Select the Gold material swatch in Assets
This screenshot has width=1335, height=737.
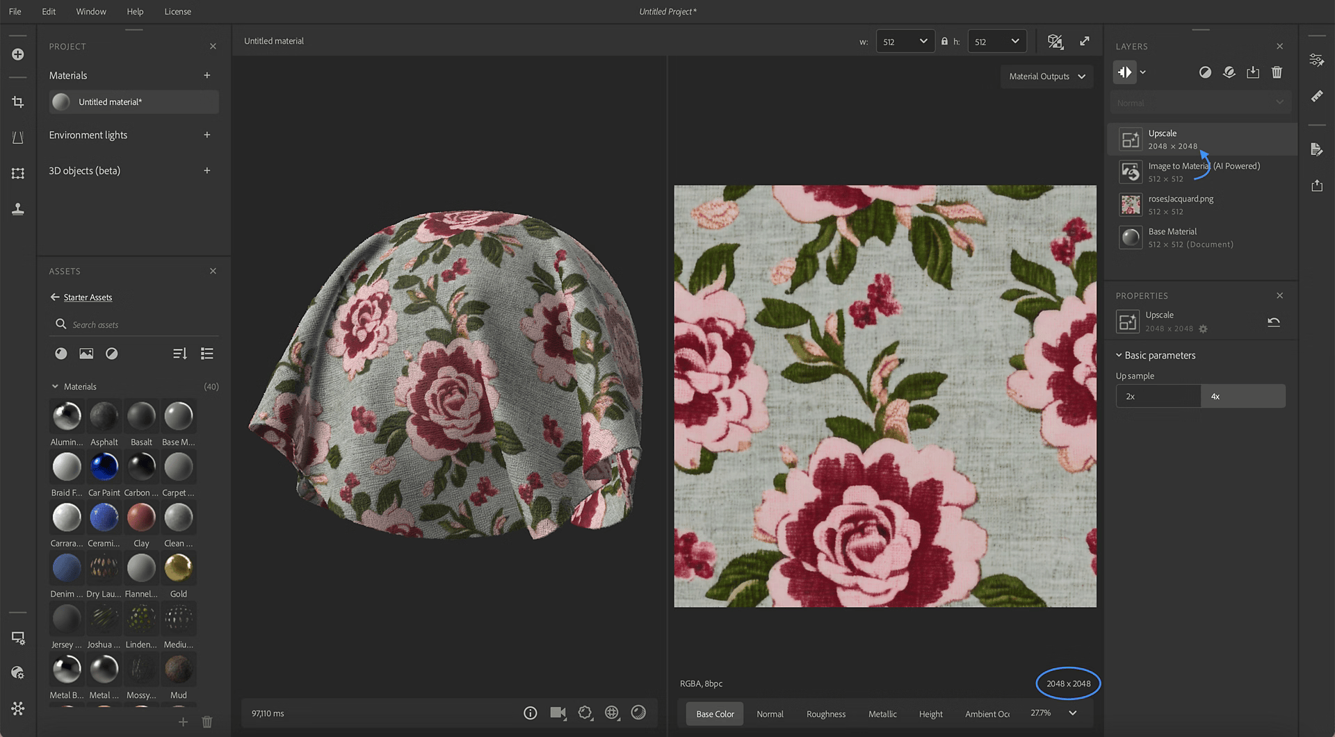(x=178, y=568)
